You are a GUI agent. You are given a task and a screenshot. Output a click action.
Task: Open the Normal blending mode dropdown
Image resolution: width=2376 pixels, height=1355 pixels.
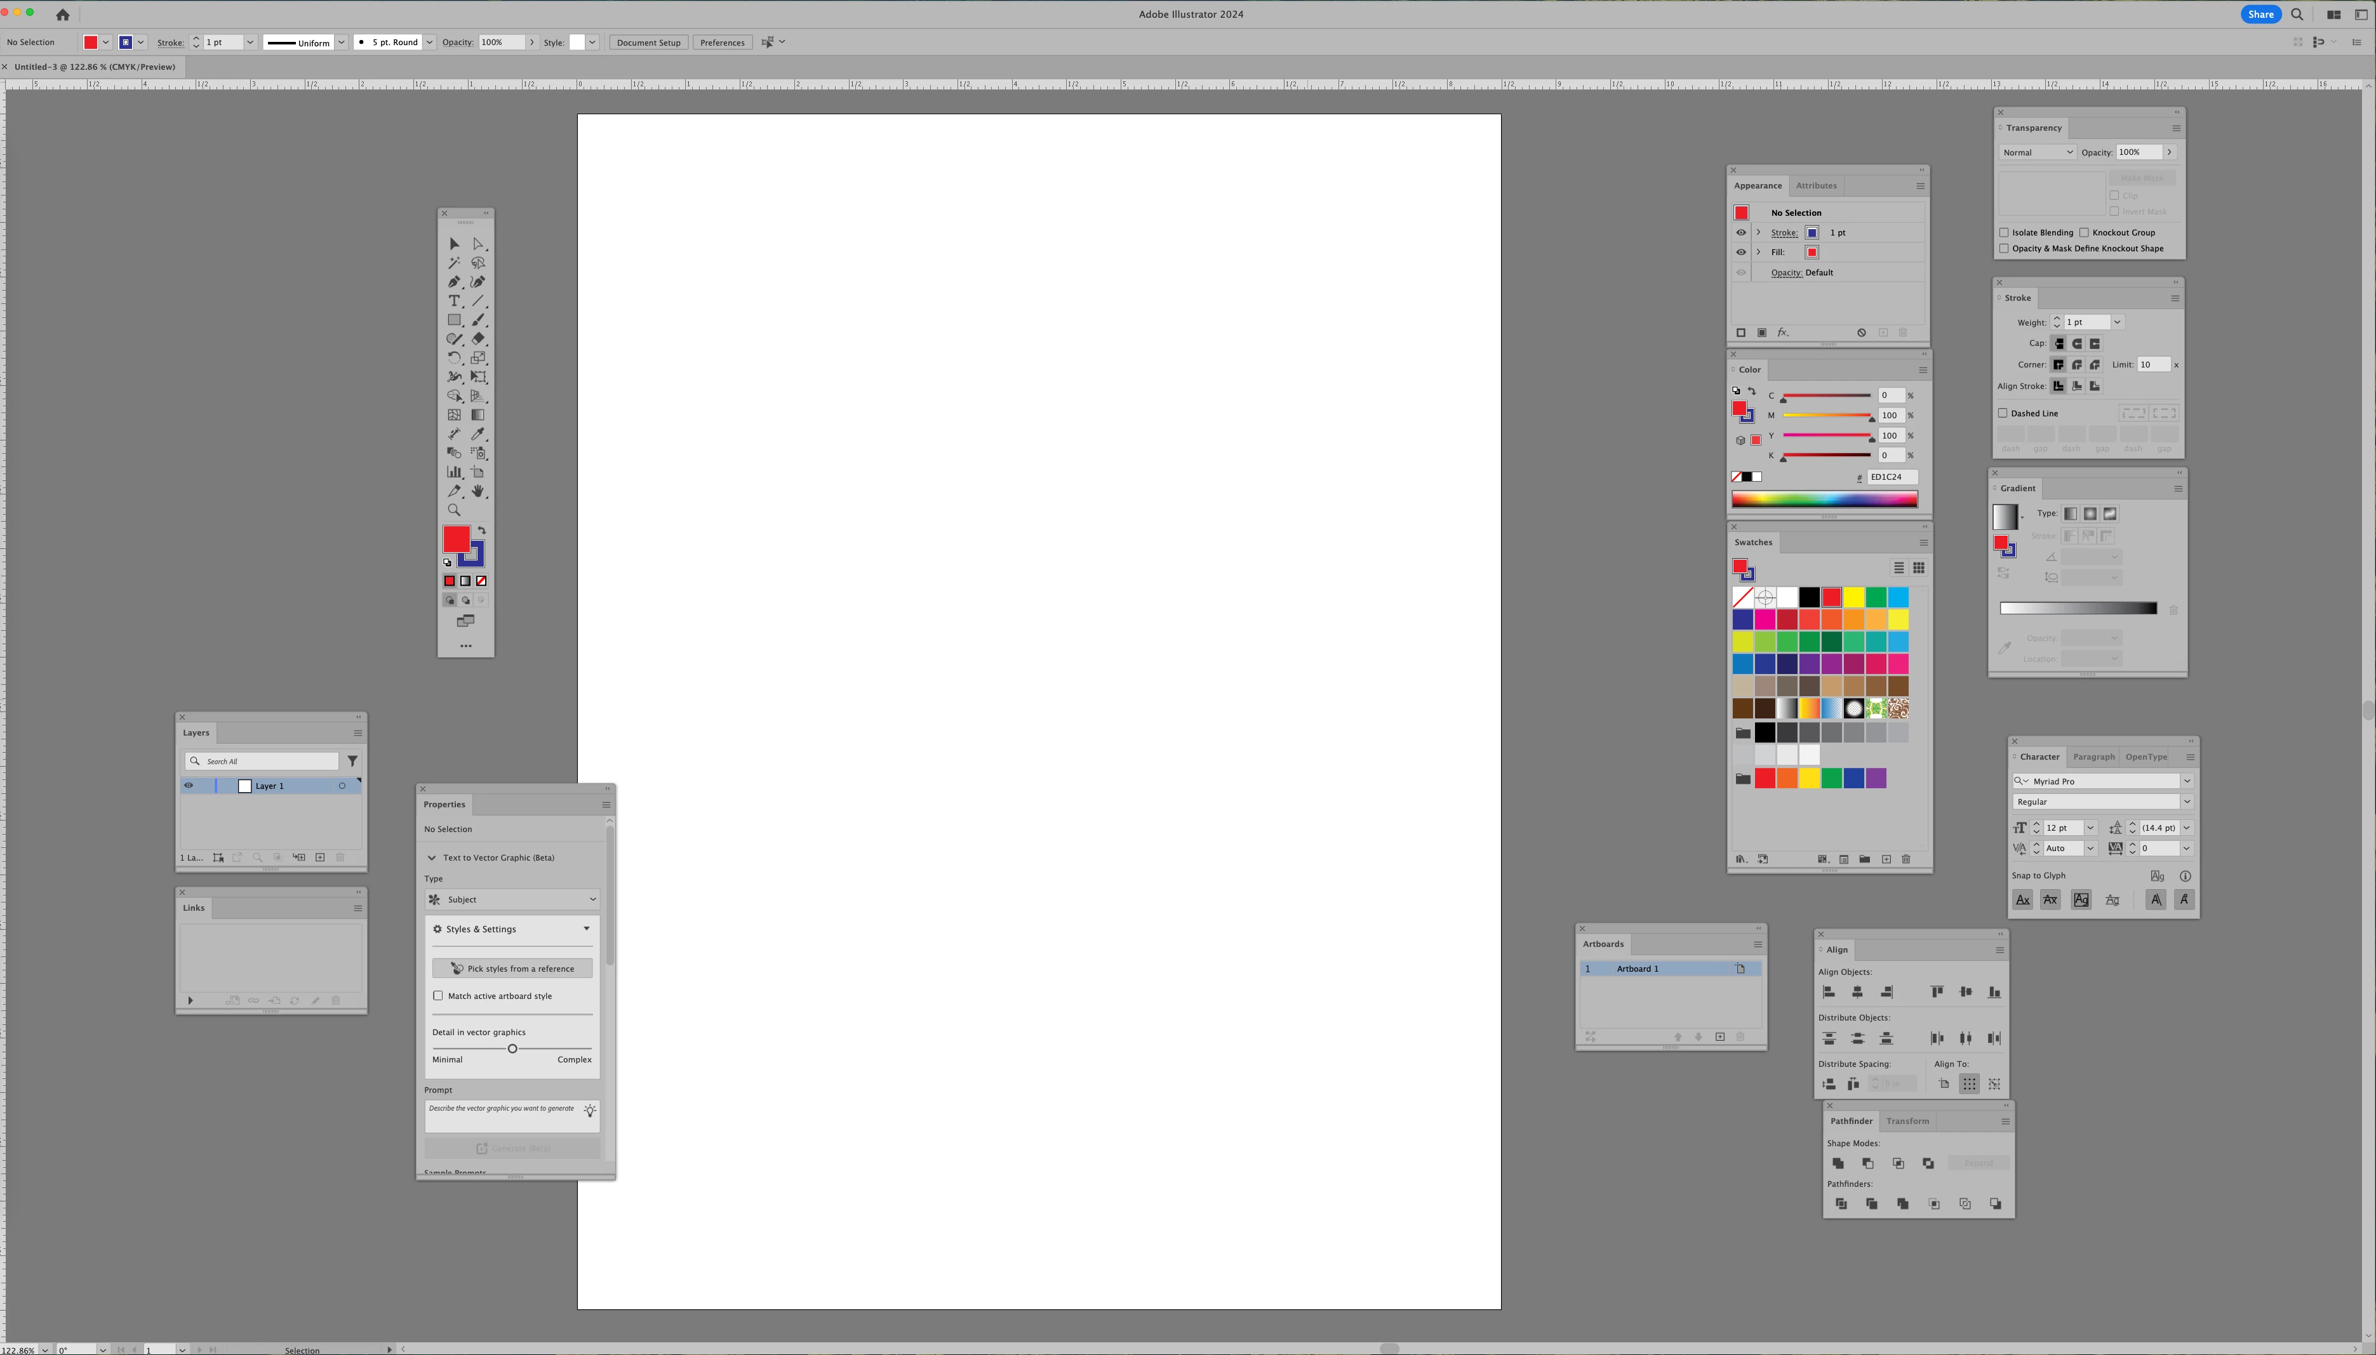tap(2037, 152)
